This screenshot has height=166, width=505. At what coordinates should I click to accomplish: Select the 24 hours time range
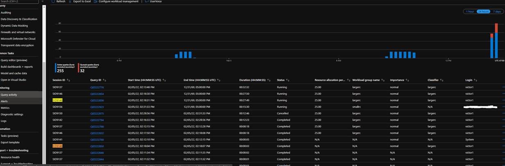click(x=483, y=11)
